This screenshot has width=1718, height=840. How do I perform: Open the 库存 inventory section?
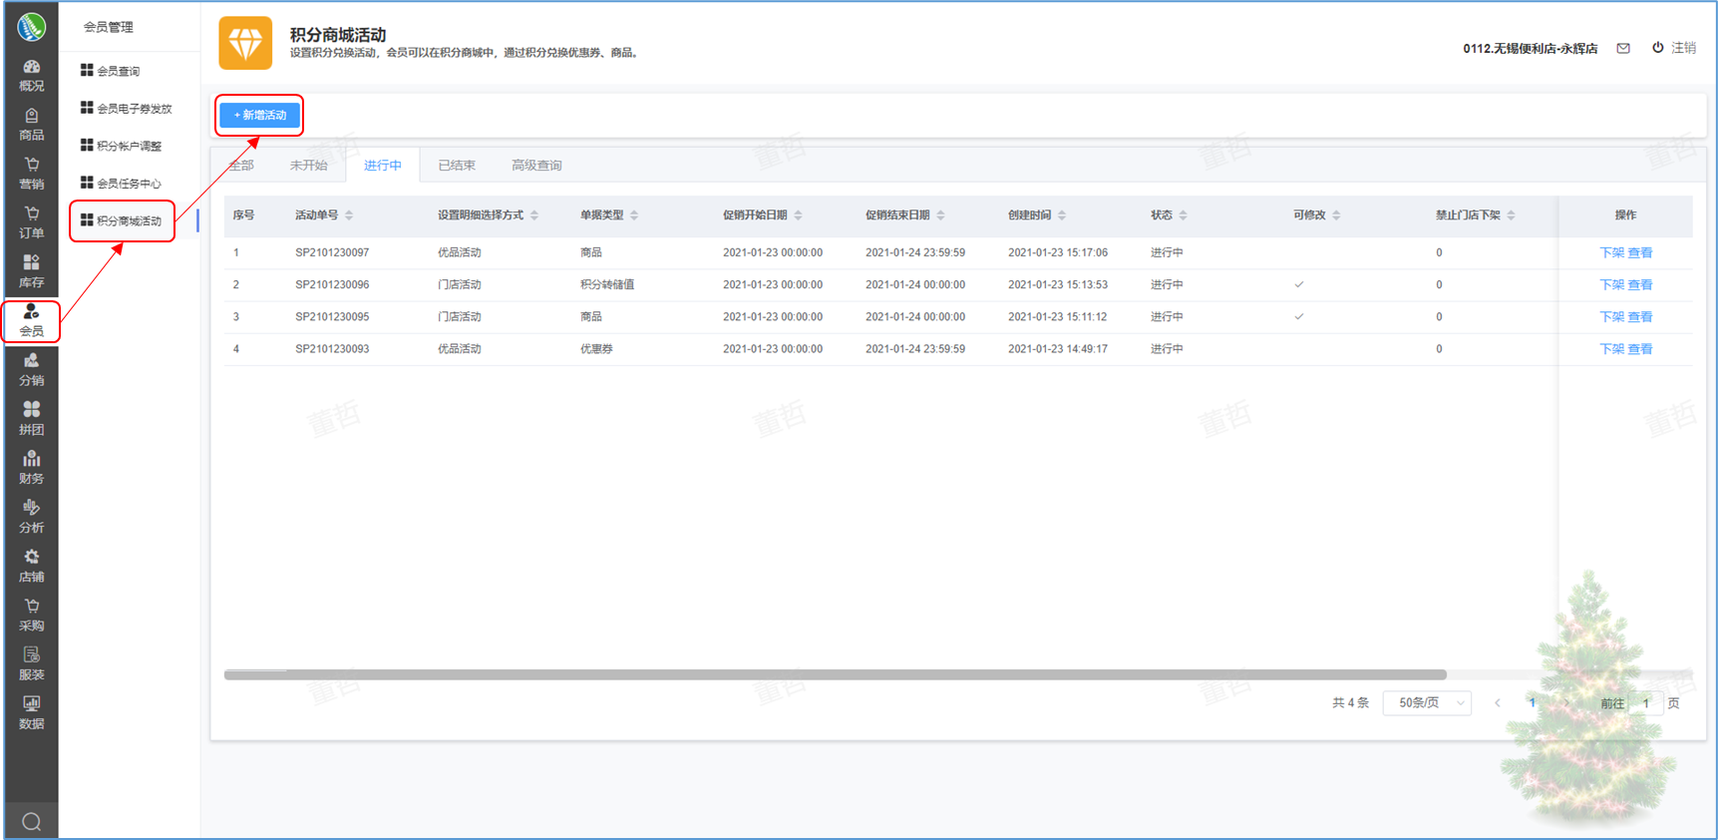click(31, 271)
